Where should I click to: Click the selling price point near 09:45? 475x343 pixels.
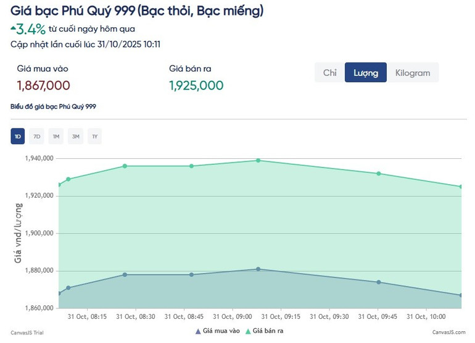(379, 174)
